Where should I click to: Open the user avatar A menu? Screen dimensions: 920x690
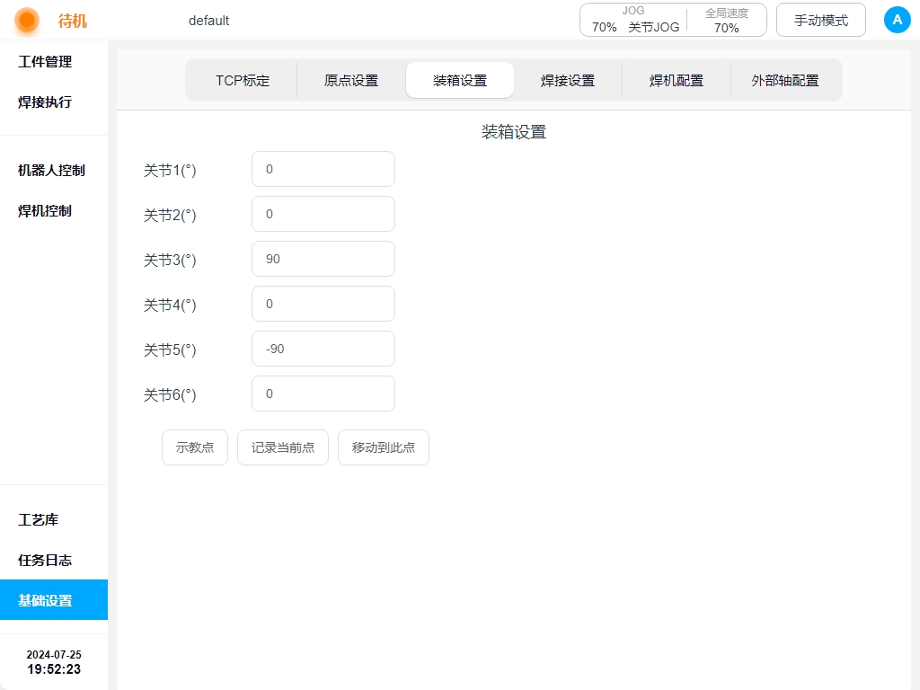(897, 20)
